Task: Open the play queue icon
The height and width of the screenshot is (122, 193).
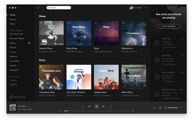Action: pyautogui.click(x=154, y=108)
